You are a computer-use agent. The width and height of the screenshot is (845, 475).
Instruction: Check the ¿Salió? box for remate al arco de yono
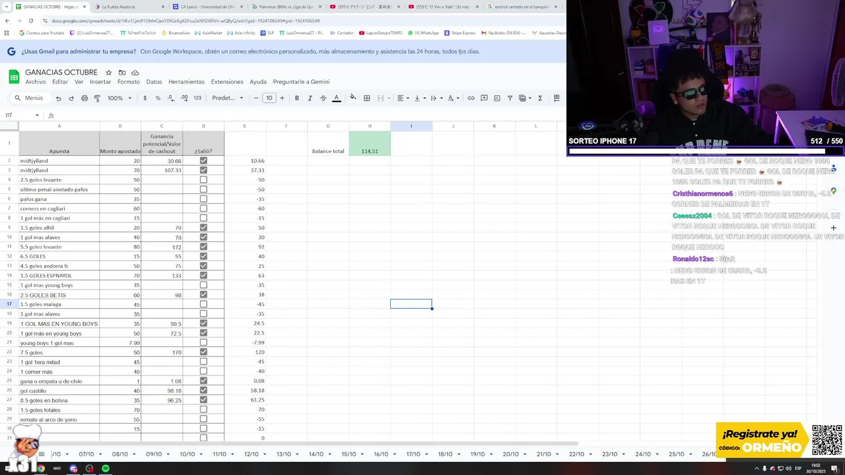click(203, 419)
